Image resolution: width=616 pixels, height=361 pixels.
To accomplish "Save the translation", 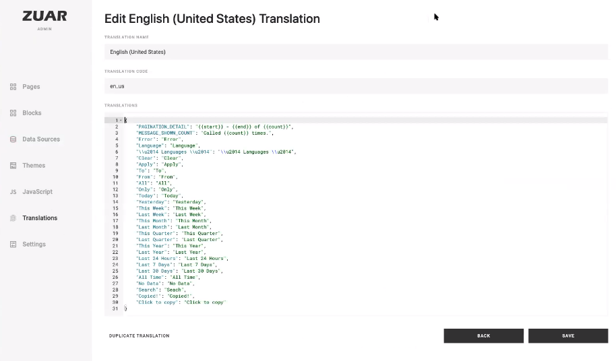I will click(x=568, y=336).
